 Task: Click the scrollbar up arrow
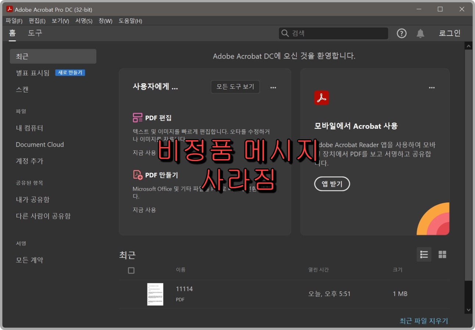click(x=468, y=46)
